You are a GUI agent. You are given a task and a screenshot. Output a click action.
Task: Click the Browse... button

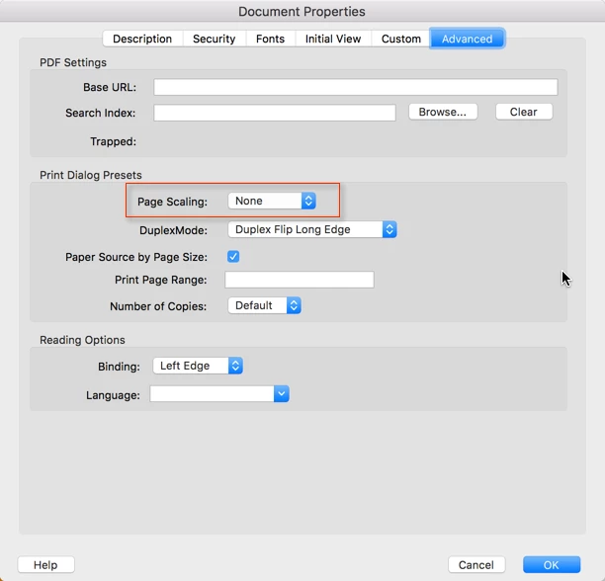point(443,112)
